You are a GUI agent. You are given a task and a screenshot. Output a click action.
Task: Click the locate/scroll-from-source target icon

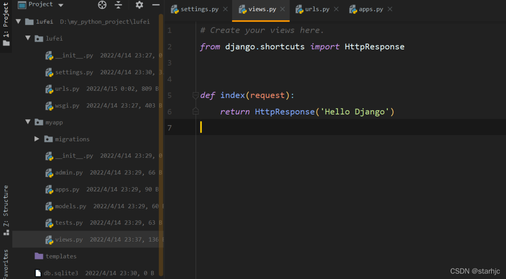[102, 5]
